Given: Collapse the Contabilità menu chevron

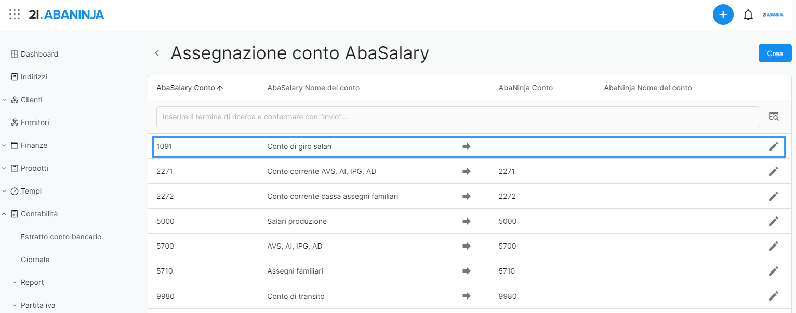Looking at the screenshot, I should click(4, 214).
